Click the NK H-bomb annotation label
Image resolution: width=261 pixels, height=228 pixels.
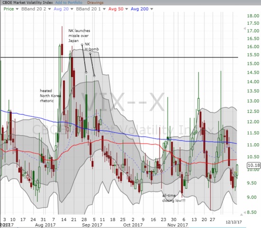(x=92, y=46)
